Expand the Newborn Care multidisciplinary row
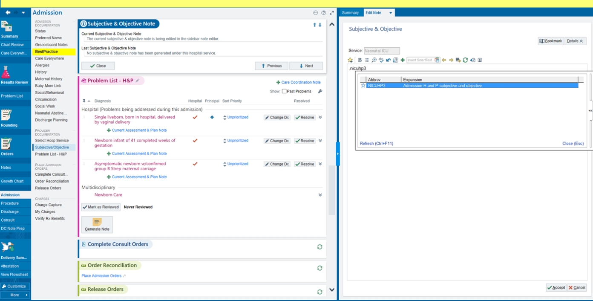 pos(320,195)
